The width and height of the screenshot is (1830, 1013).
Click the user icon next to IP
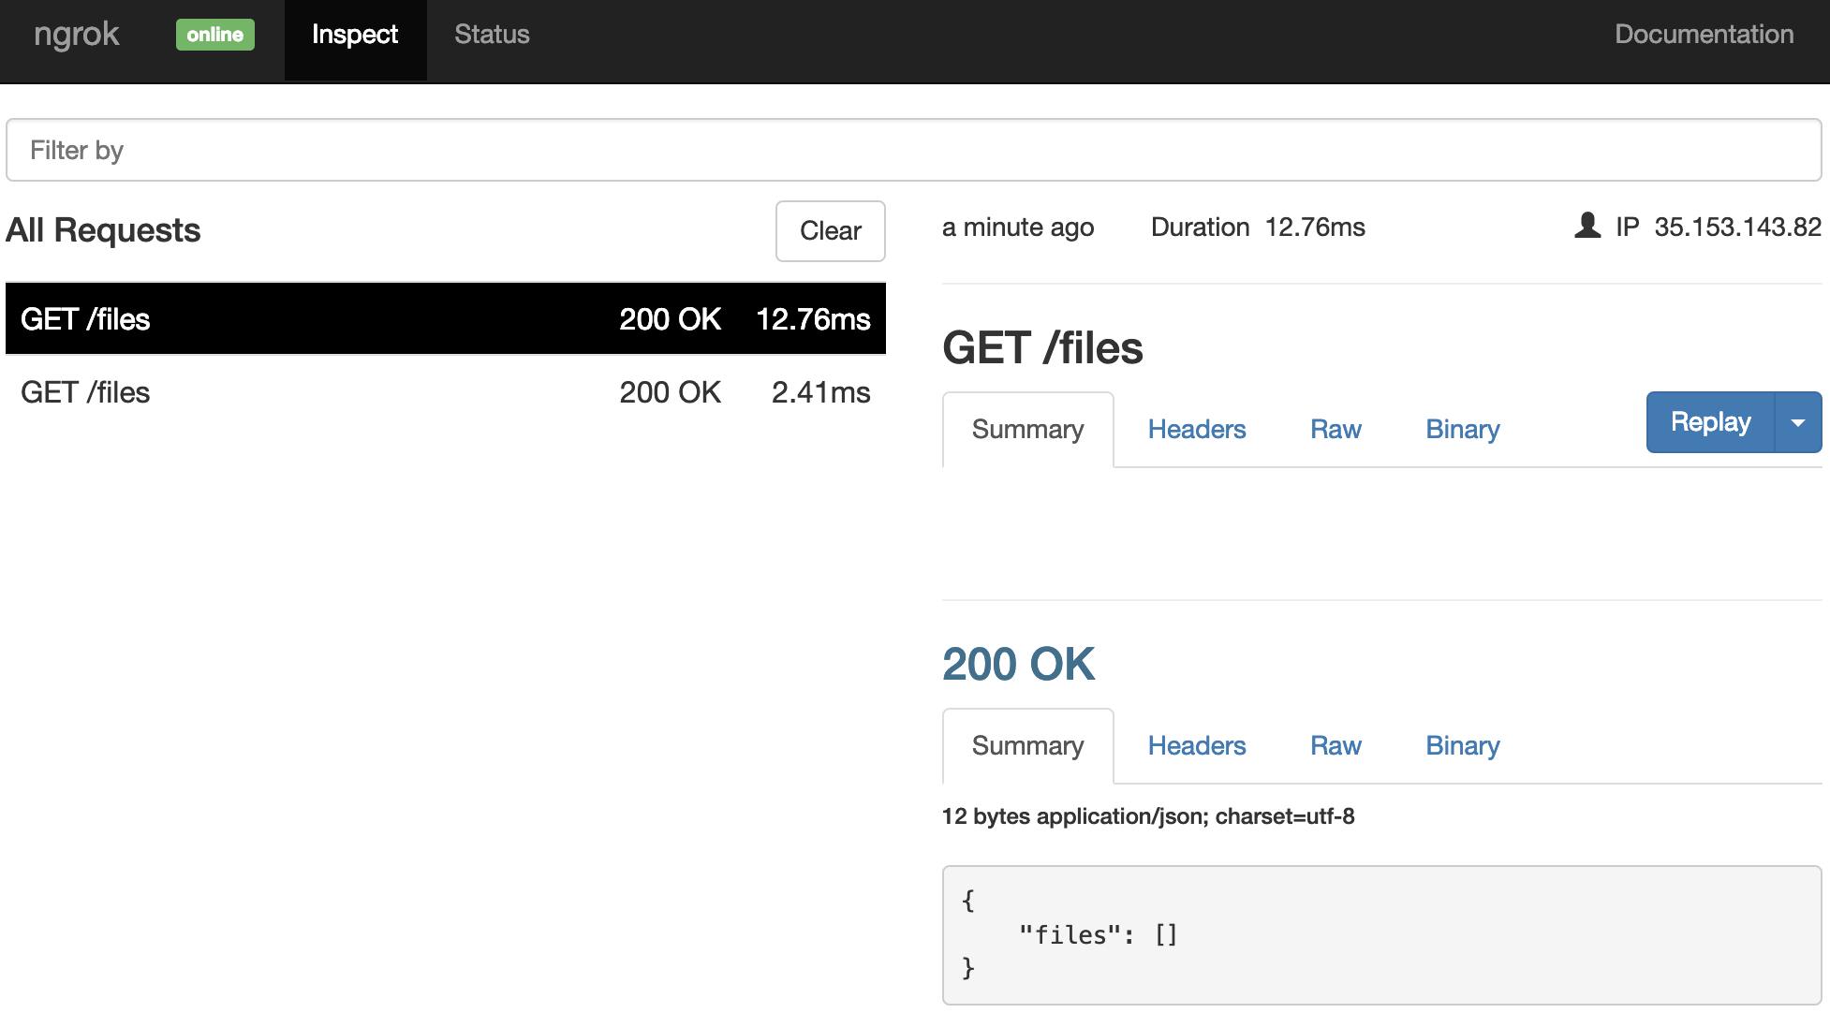tap(1587, 226)
